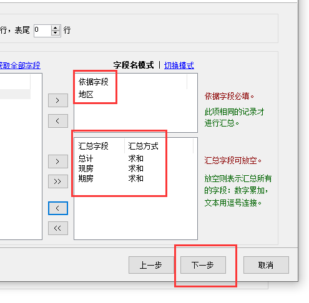Remove all summary fields with << button

(58, 228)
